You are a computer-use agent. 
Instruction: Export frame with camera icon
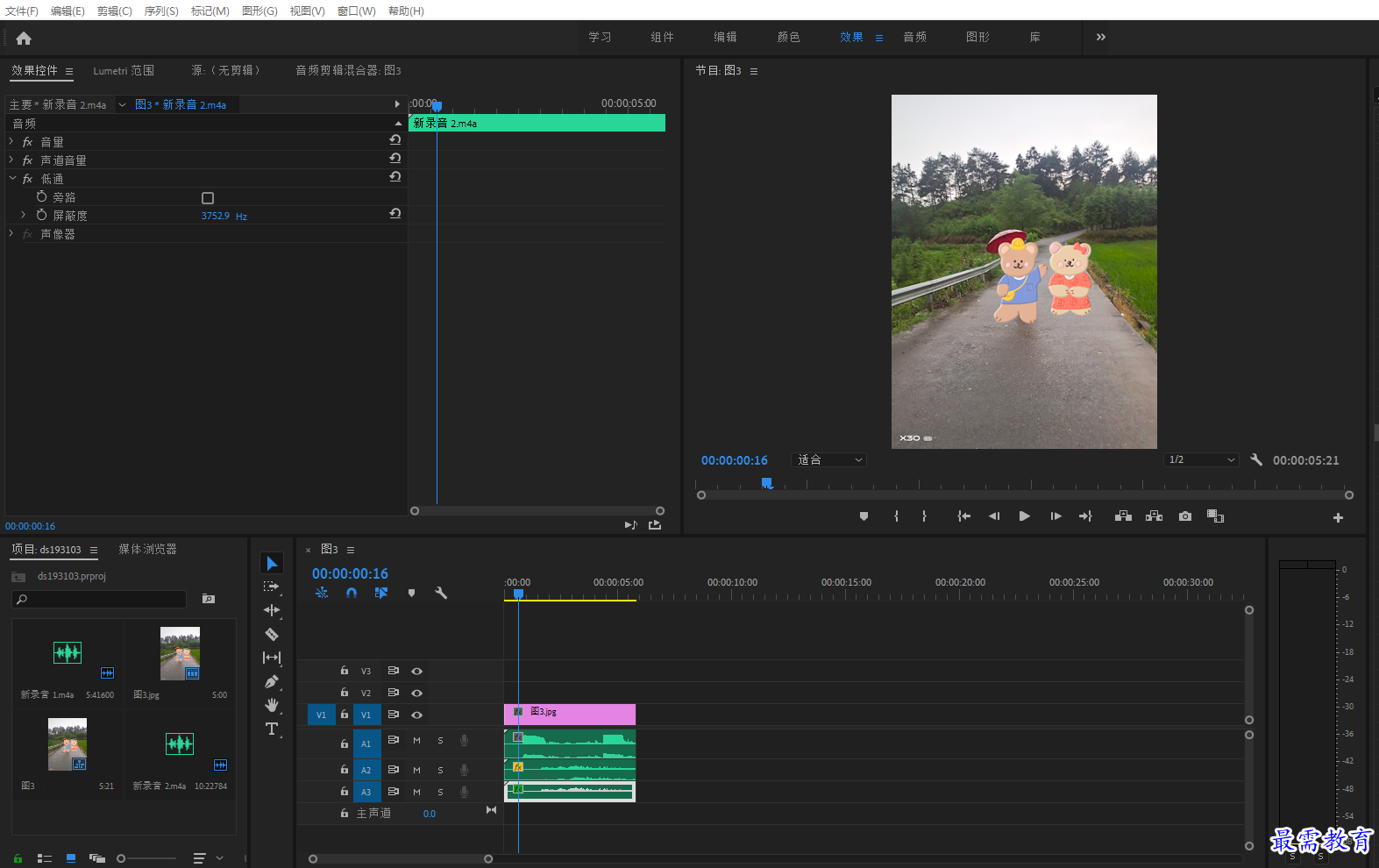click(x=1185, y=516)
